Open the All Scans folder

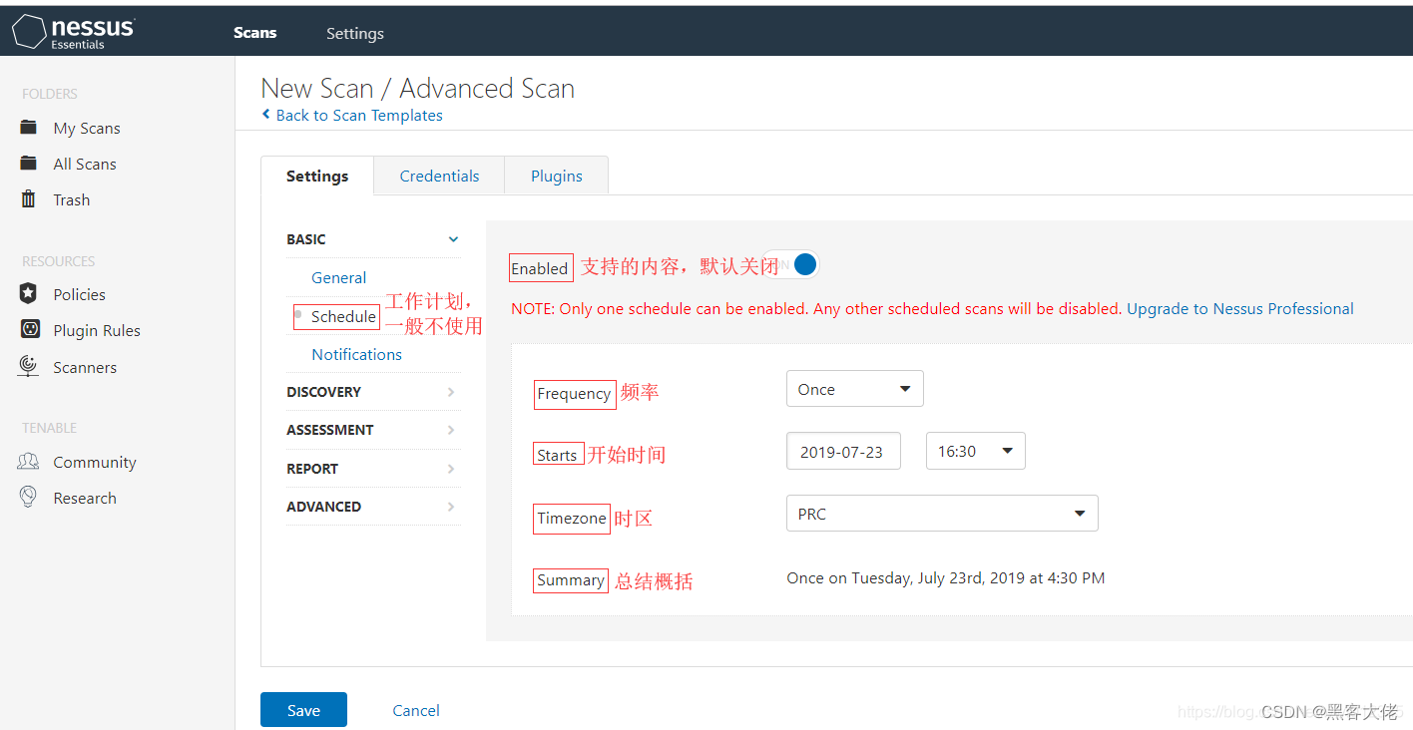click(84, 164)
